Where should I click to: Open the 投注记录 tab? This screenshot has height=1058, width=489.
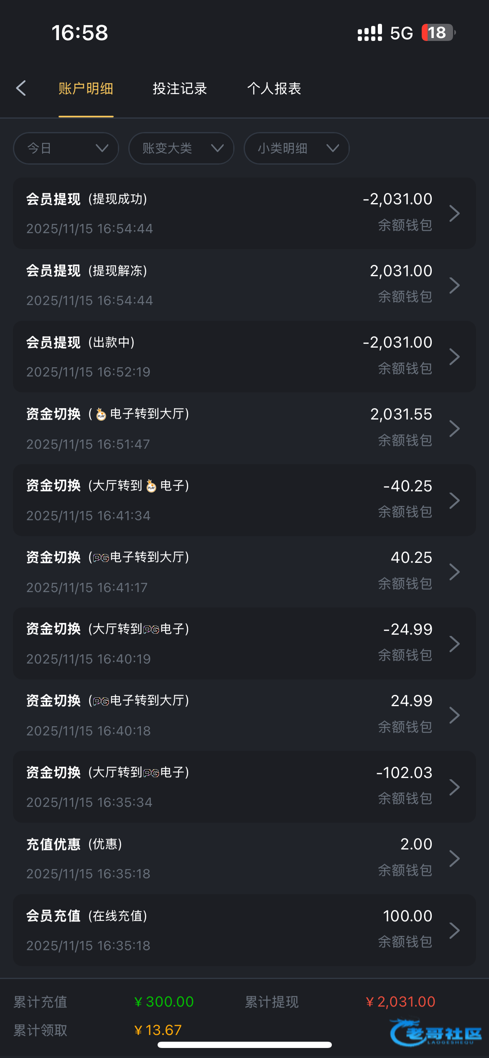pos(180,89)
